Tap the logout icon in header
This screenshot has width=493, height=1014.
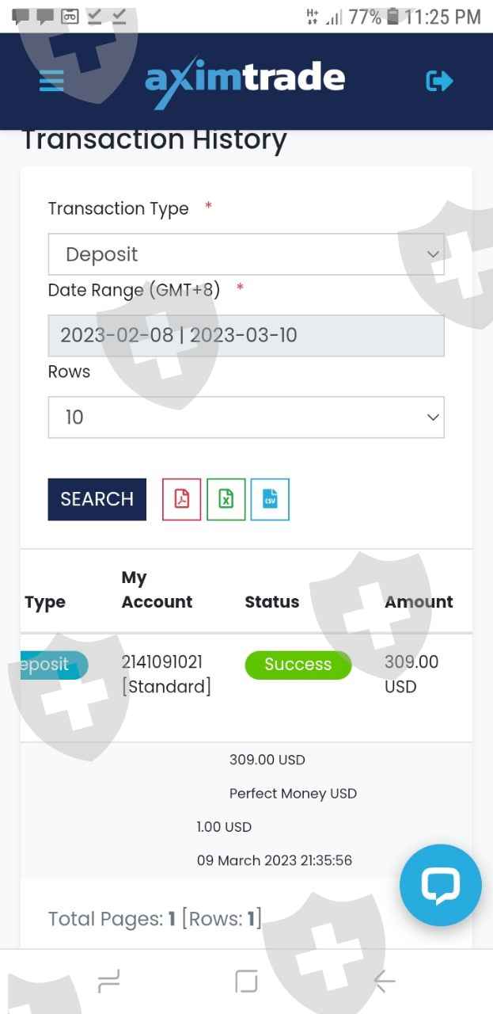tap(439, 80)
